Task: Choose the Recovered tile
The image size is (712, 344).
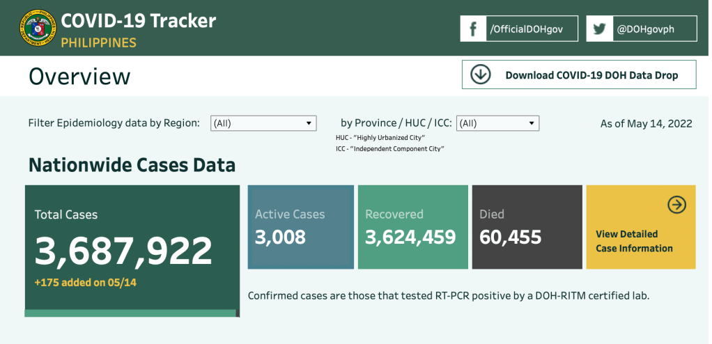Action: (412, 227)
